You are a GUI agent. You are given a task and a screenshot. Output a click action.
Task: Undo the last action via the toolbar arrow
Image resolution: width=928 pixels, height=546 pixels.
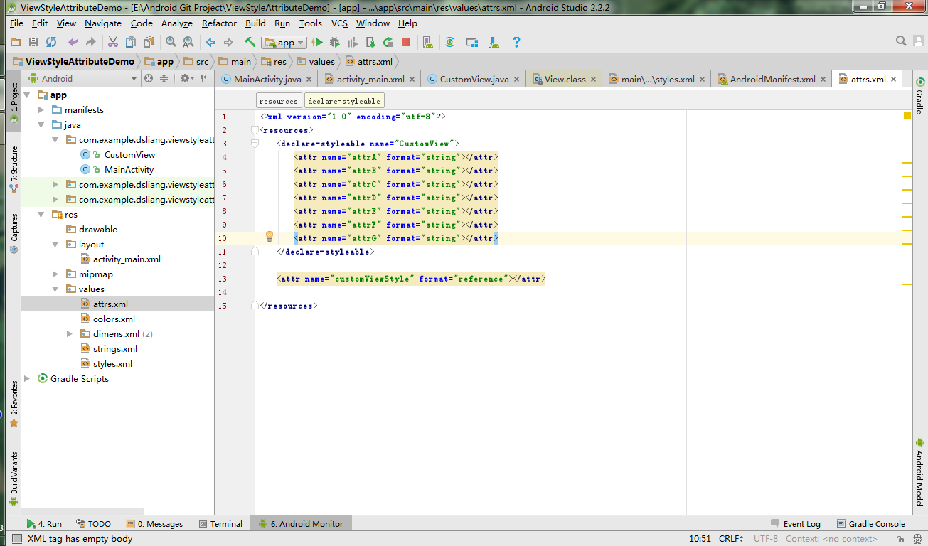tap(73, 42)
